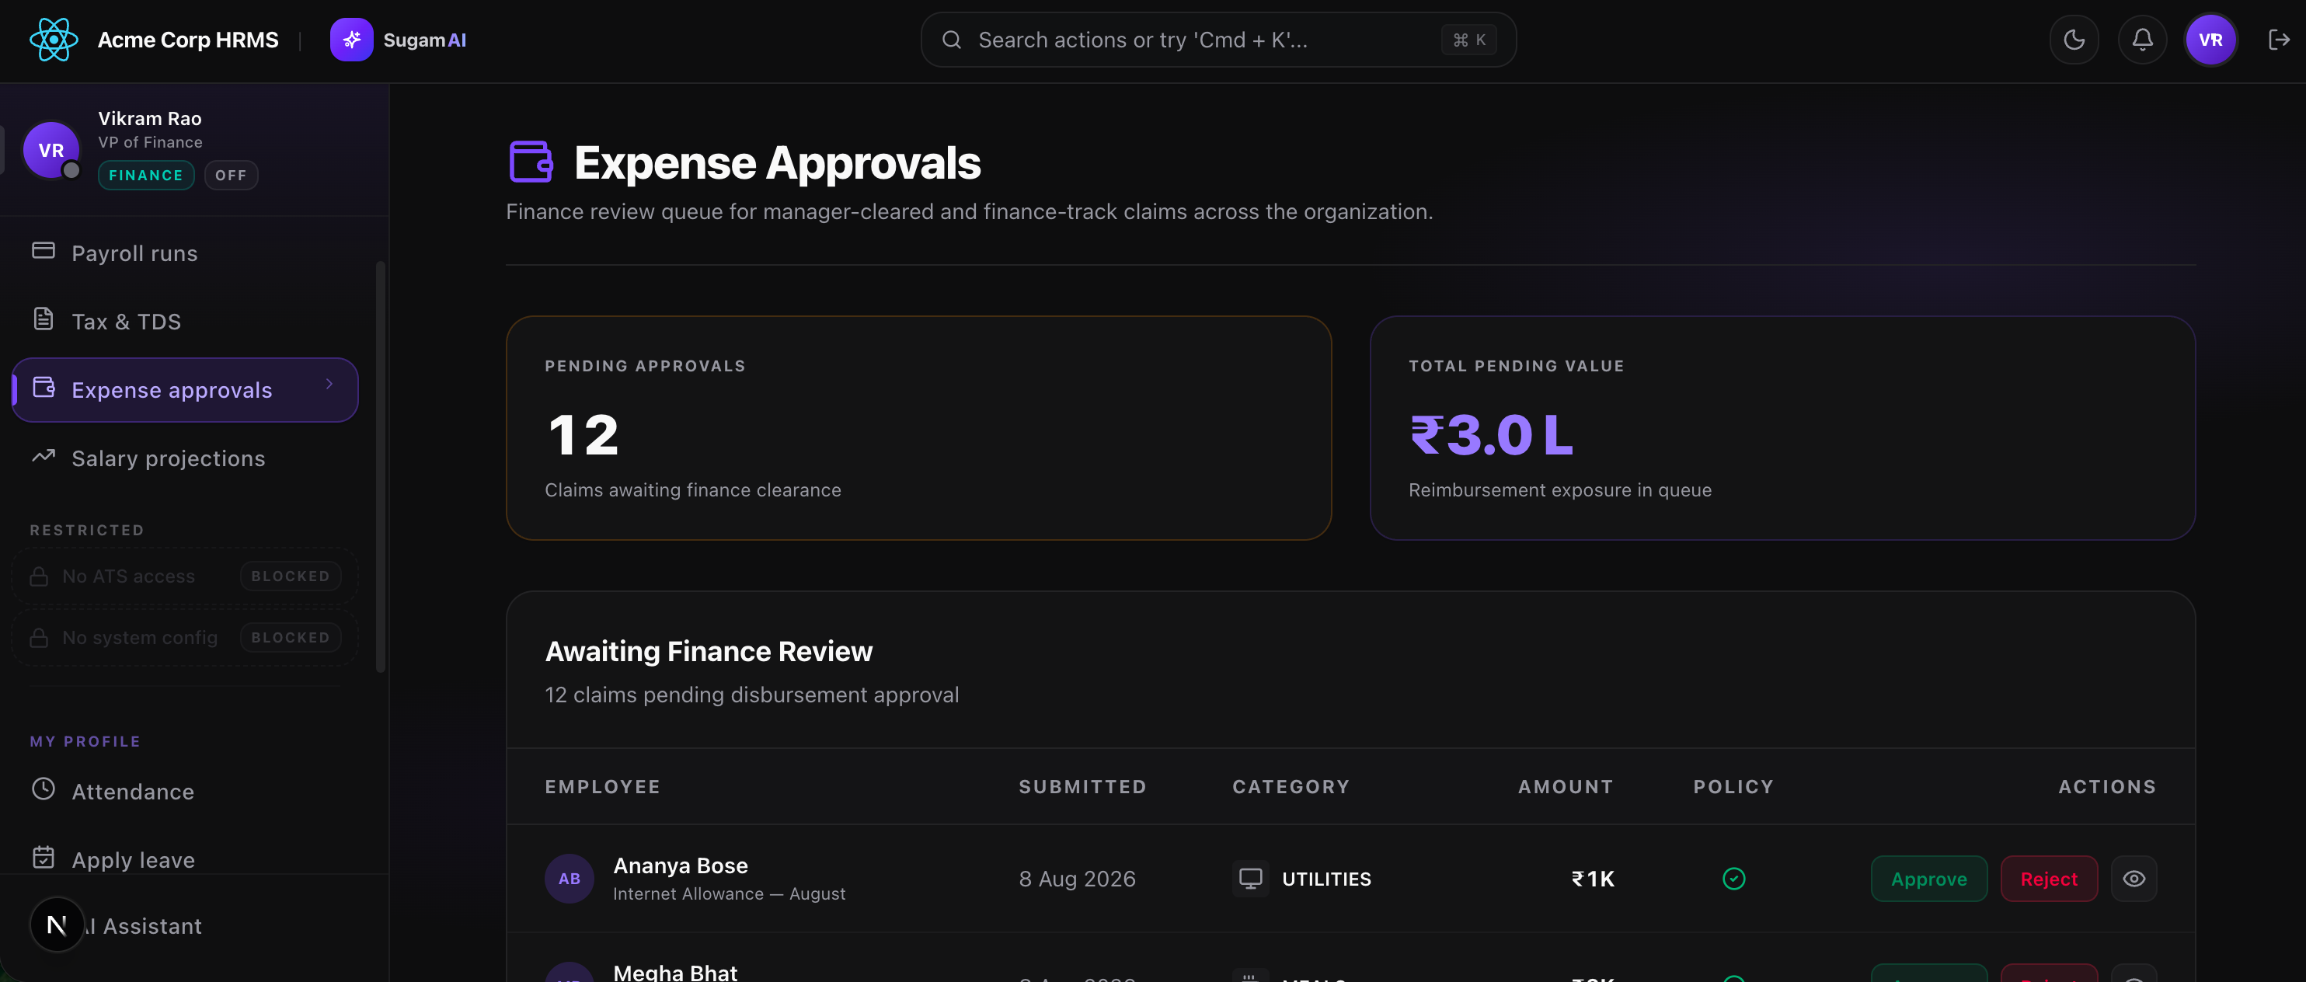Open Tax & TDS menu item
Image resolution: width=2306 pixels, height=982 pixels.
coord(183,322)
